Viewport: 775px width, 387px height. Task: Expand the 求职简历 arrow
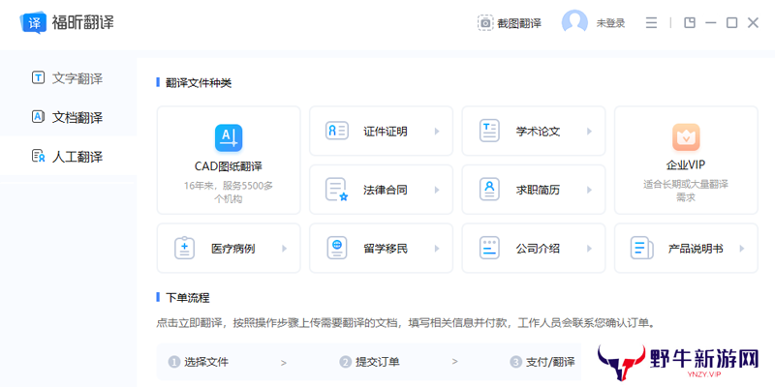[589, 190]
